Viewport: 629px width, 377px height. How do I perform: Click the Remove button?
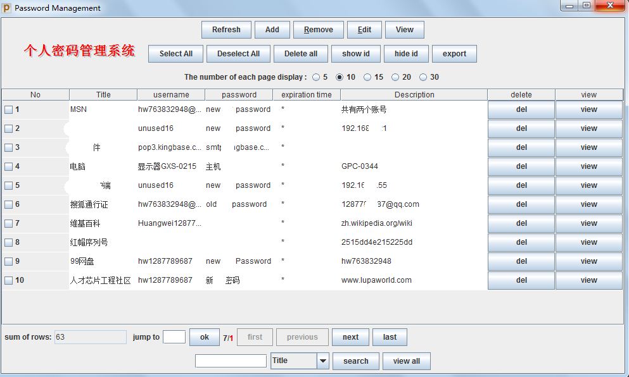coord(319,30)
